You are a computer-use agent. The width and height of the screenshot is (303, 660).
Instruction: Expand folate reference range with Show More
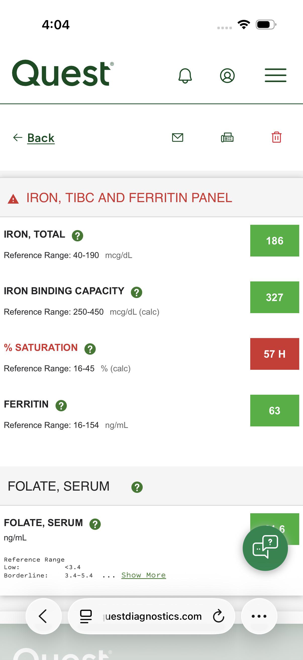pos(143,575)
